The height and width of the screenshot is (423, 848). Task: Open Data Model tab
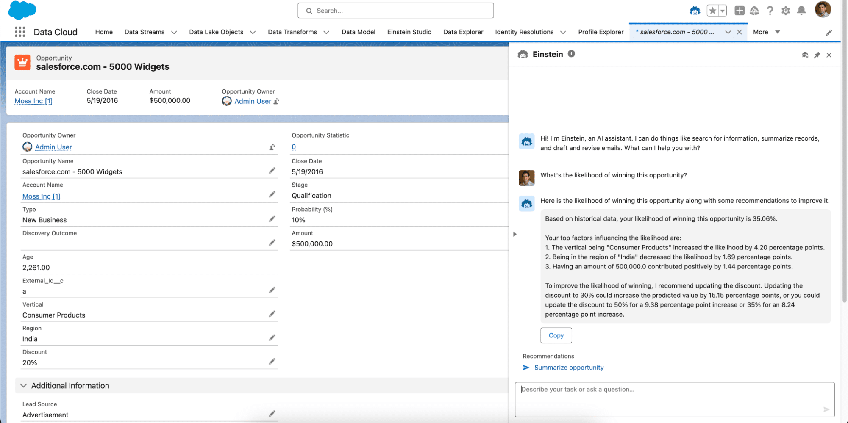(x=359, y=32)
